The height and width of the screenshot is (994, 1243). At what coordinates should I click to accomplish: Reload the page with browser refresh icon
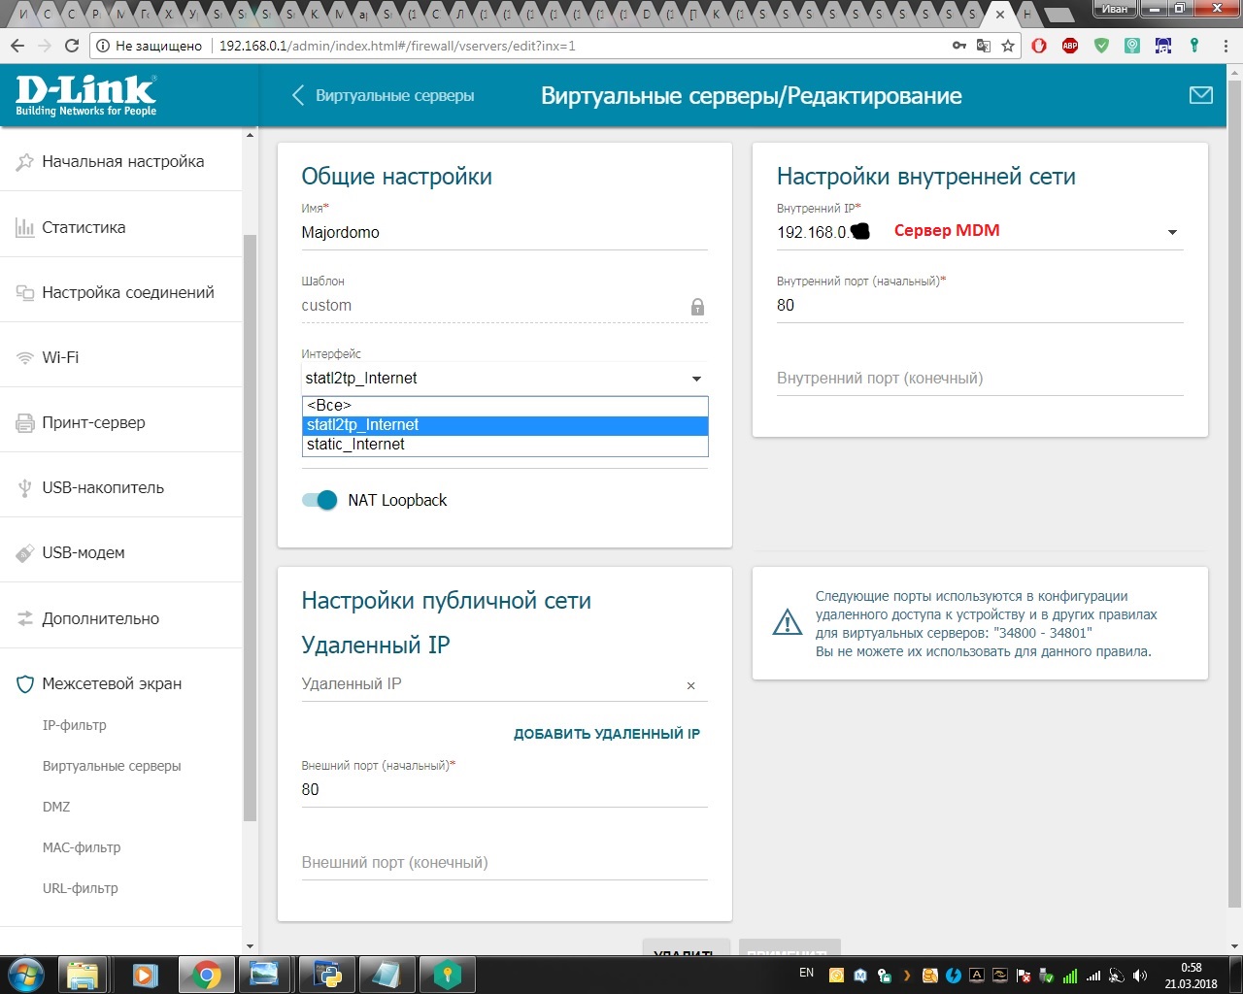(71, 46)
